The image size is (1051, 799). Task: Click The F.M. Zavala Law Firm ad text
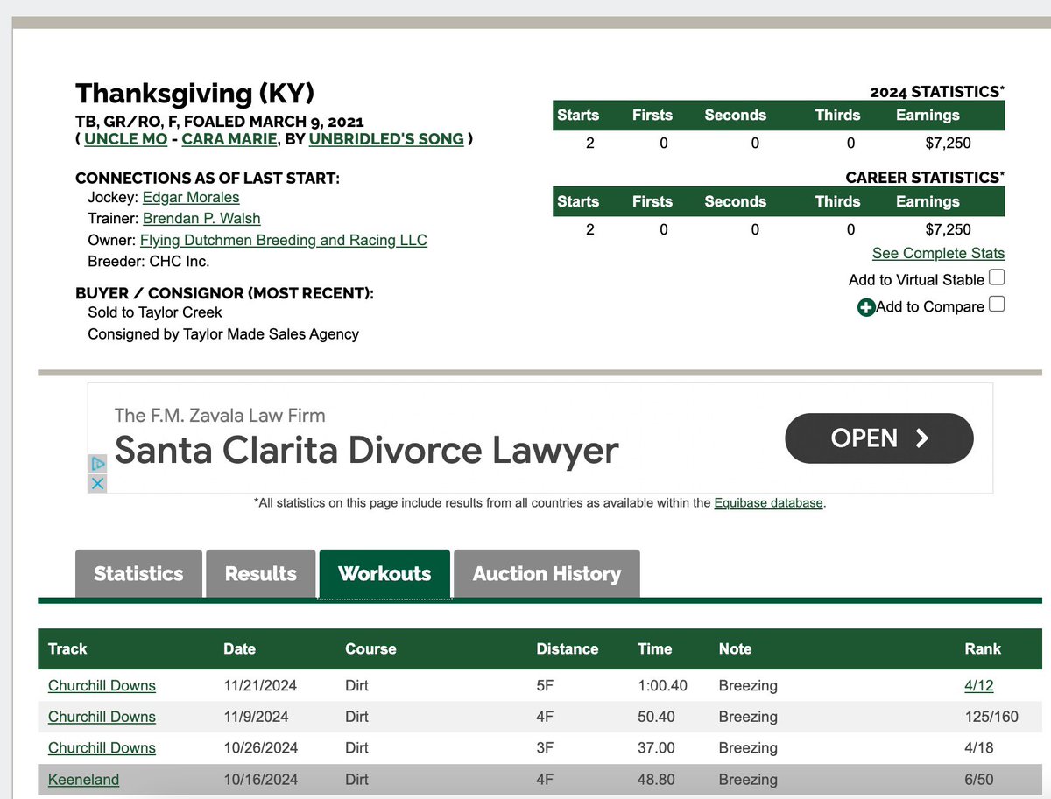click(x=220, y=415)
